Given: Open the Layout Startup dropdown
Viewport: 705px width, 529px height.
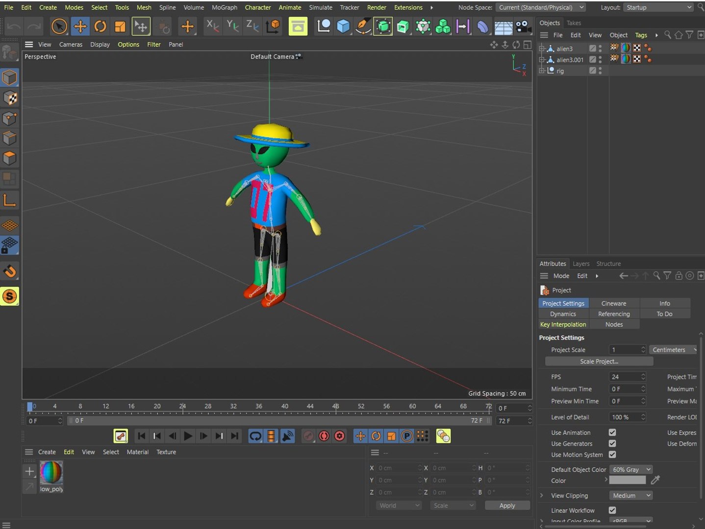Looking at the screenshot, I should coord(658,7).
